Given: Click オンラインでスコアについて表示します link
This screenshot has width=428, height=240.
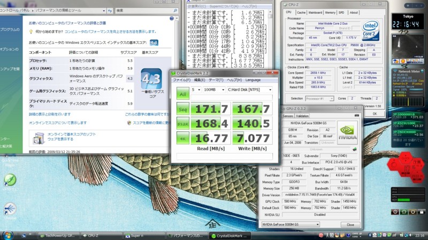Looking at the screenshot, I should pyautogui.click(x=58, y=123).
